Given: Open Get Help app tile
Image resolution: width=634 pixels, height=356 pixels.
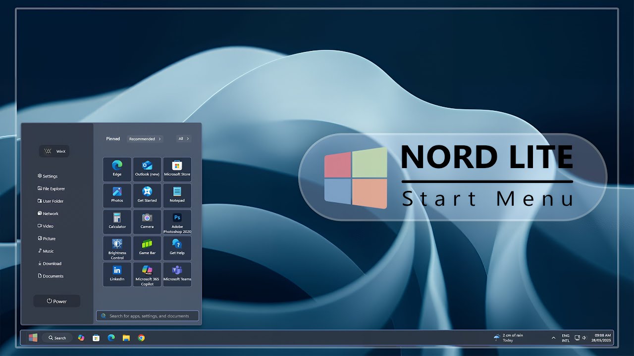Looking at the screenshot, I should [177, 248].
